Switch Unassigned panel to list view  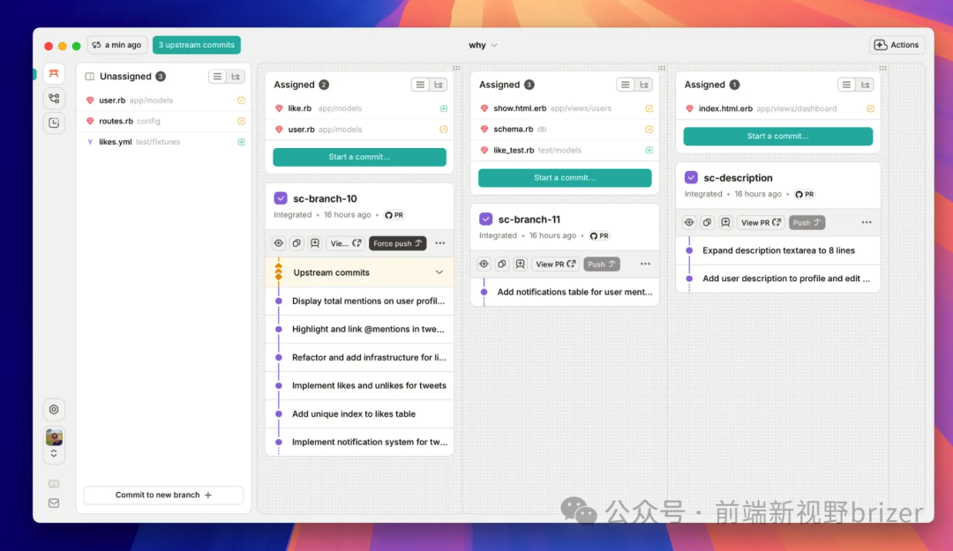tap(217, 77)
